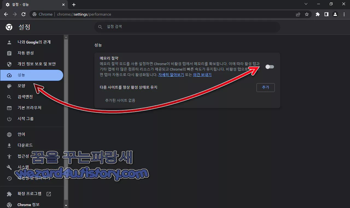Click the magnifier icon beside 검색엔진
350x208 pixels.
click(x=9, y=97)
